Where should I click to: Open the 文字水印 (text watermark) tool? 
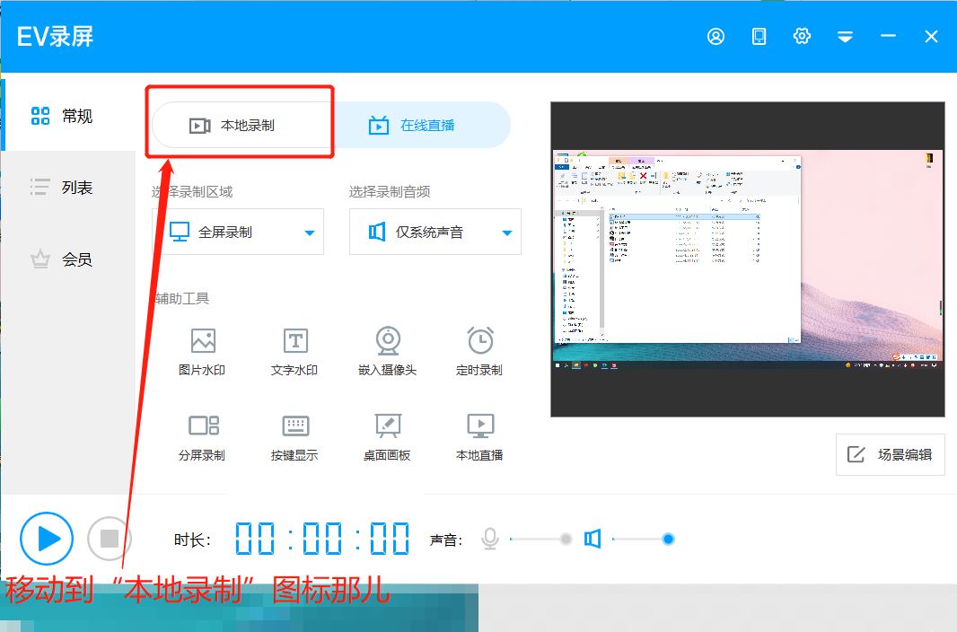(294, 350)
